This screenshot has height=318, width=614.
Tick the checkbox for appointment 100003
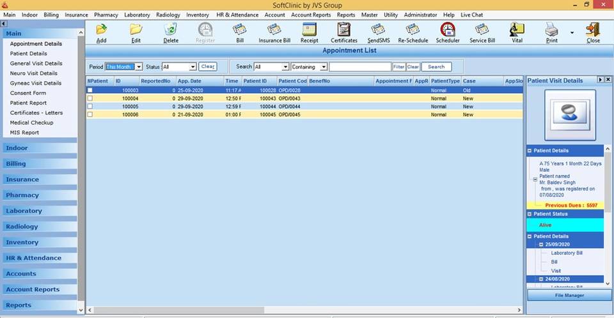(90, 90)
